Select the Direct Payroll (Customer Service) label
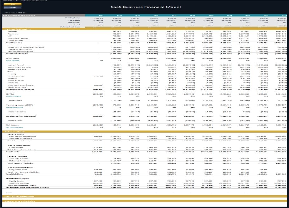Screen dimensions: 289x208 (x=26, y=47)
